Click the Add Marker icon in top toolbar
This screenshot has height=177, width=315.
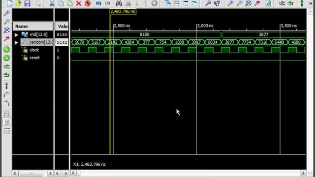point(302,3)
